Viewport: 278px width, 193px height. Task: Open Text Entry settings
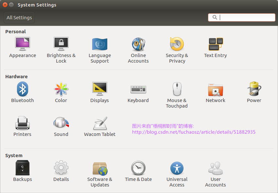click(x=216, y=47)
